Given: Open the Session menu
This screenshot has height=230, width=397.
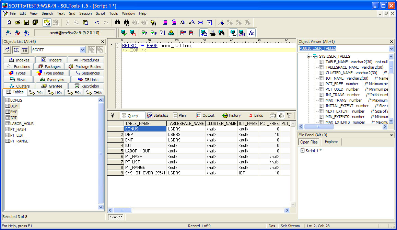Looking at the screenshot, I should pos(85,13).
